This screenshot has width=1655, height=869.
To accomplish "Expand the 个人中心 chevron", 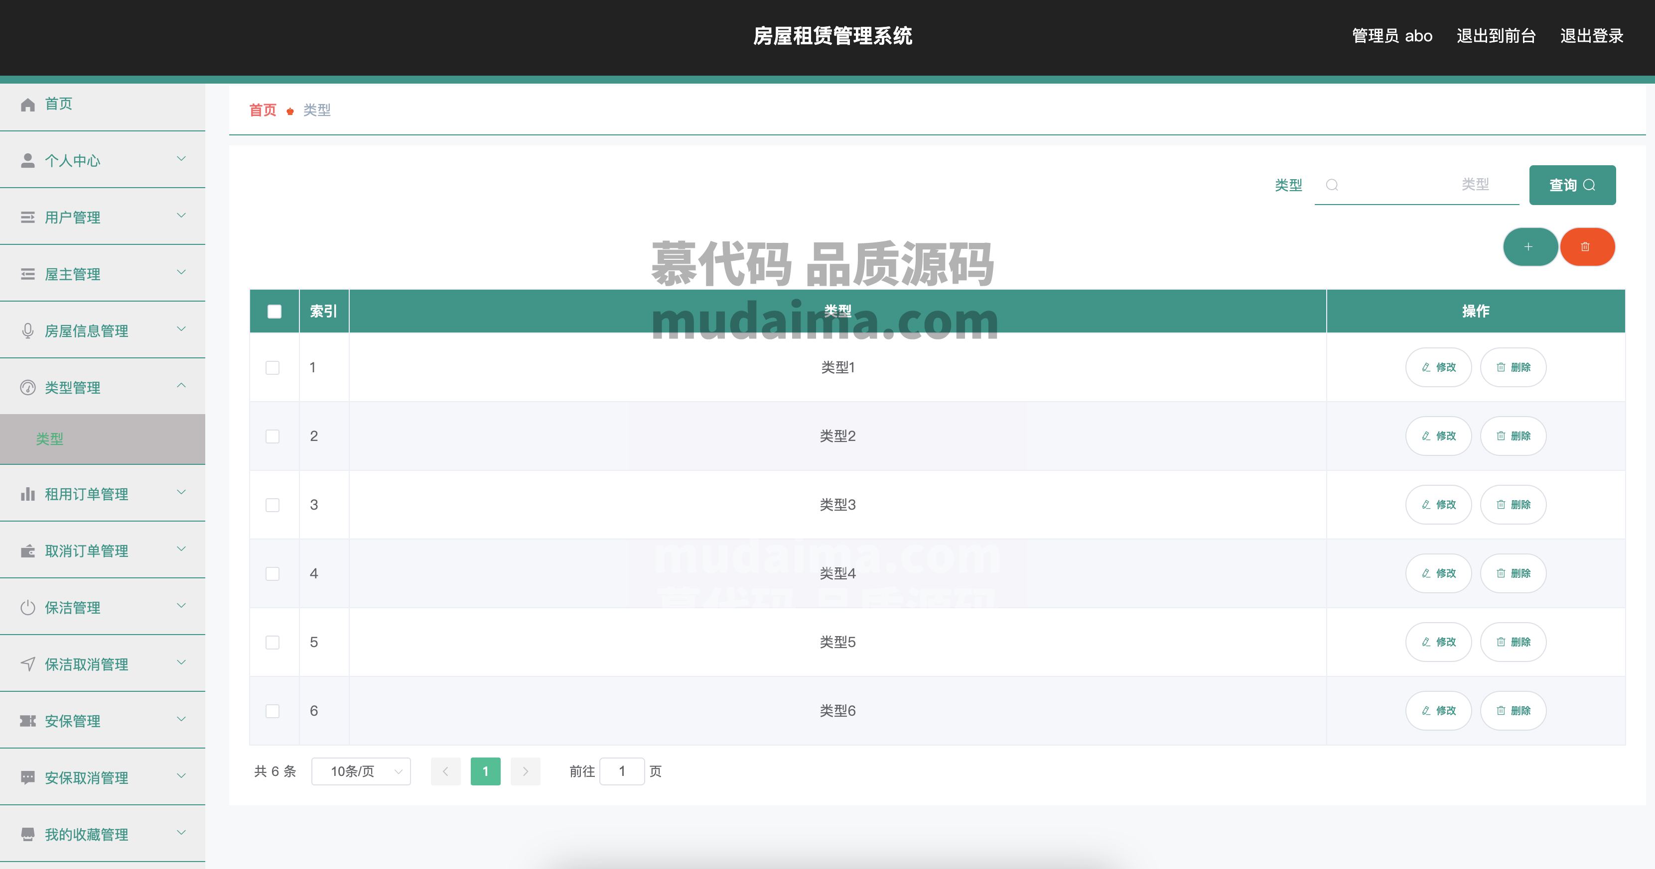I will [x=181, y=159].
